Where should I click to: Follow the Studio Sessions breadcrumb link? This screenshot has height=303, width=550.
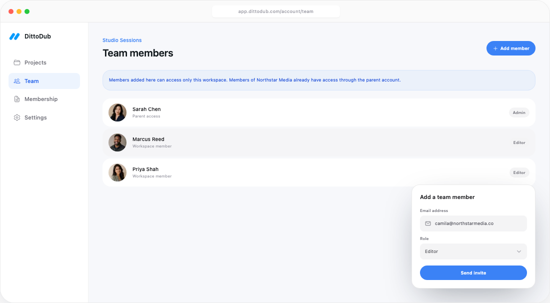coord(122,40)
